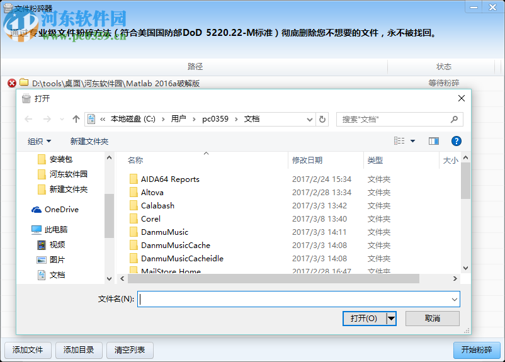Image resolution: width=505 pixels, height=362 pixels.
Task: Click 本地磁盘 (C:) in the address path
Action: [133, 119]
